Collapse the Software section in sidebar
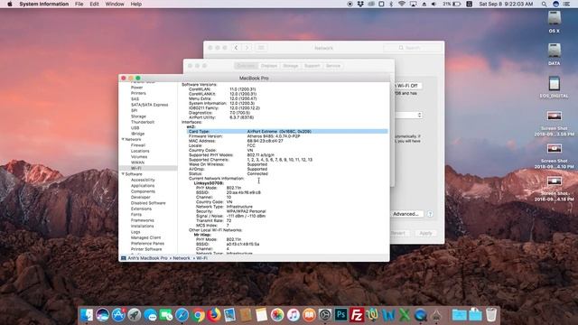The height and width of the screenshot is (325, 578). pos(123,174)
